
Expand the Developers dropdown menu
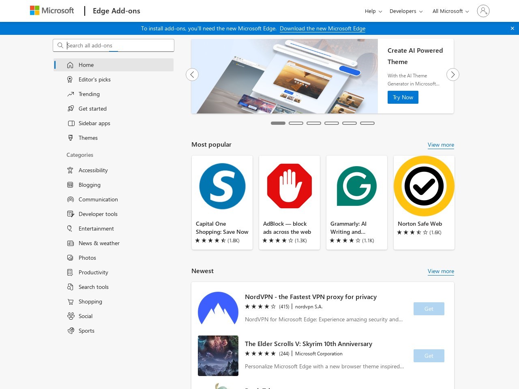pyautogui.click(x=406, y=11)
